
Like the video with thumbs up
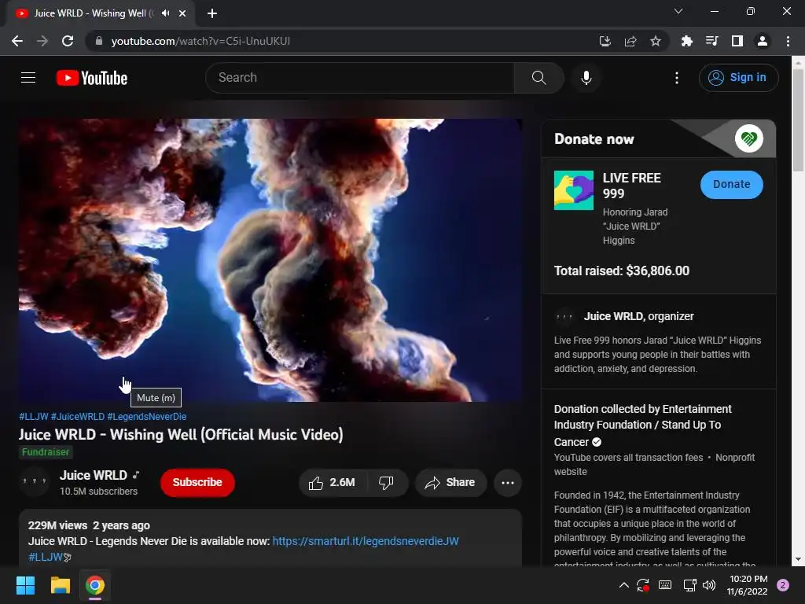333,482
